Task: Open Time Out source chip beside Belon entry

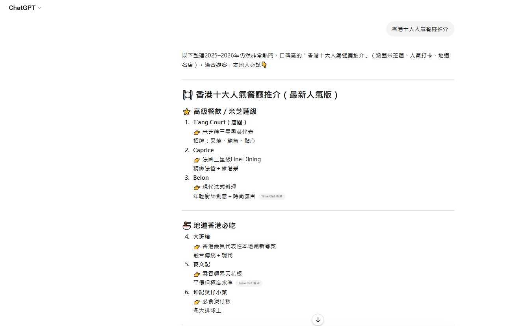Action: pos(272,196)
